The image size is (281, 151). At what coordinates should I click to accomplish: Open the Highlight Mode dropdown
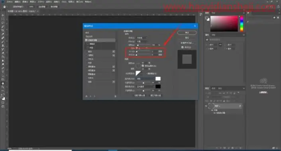click(146, 78)
